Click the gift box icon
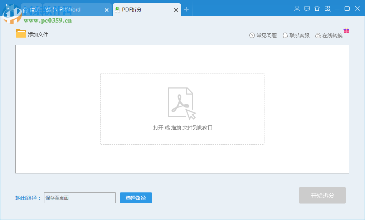Viewport: 365px width, 220px height. coord(346,31)
